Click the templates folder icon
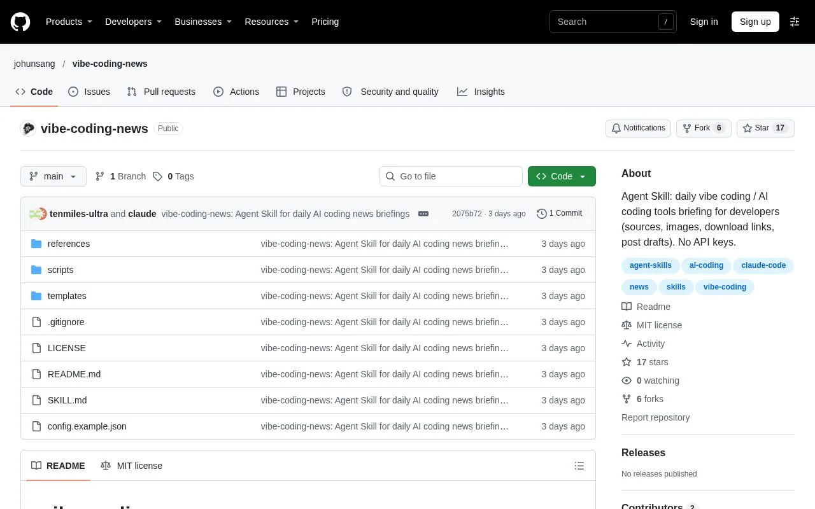 (36, 296)
